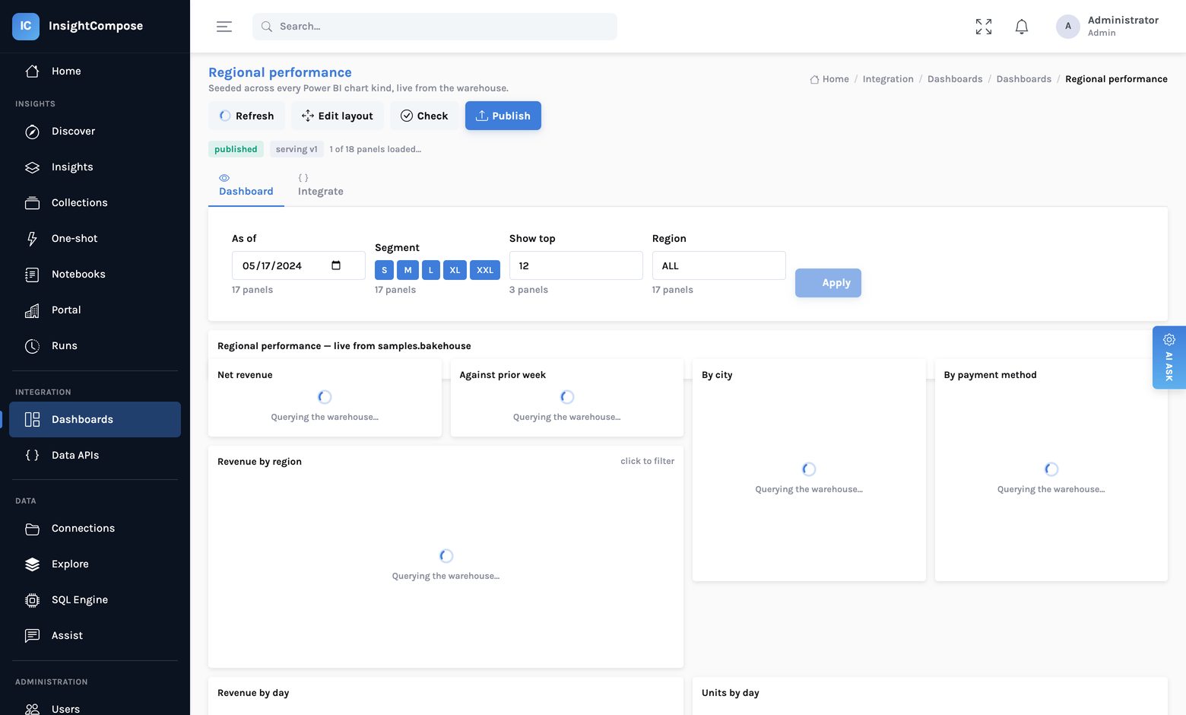Open One-shot in the sidebar
This screenshot has width=1186, height=715.
pos(95,239)
